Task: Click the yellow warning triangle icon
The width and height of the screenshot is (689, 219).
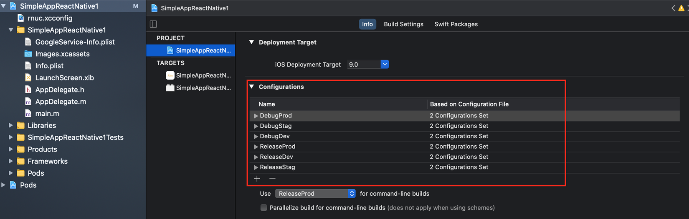Action: click(x=681, y=8)
